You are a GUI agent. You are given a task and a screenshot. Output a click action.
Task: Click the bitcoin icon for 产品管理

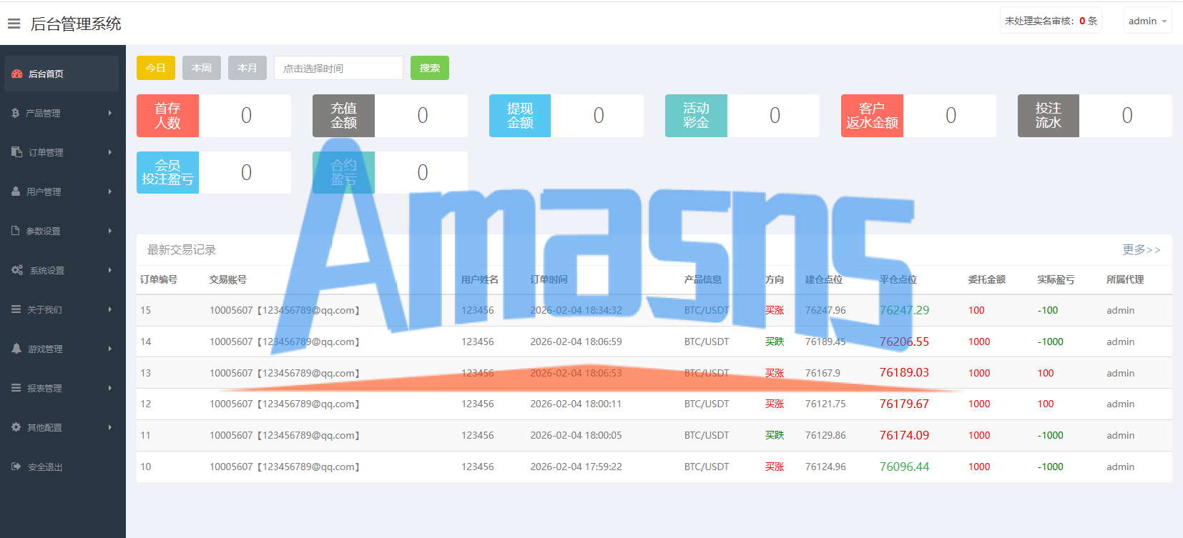[x=16, y=113]
